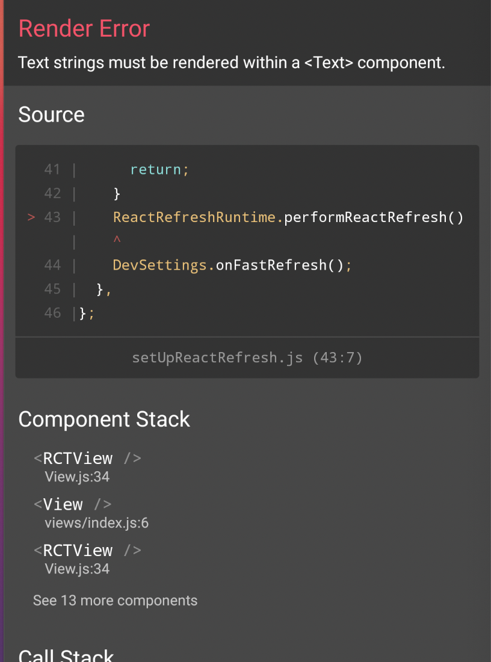Click the performReactRefresh() code on line 43
This screenshot has height=662, width=491.
[374, 217]
